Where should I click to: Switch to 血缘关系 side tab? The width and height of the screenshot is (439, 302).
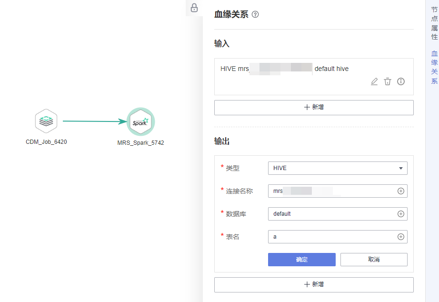[x=434, y=67]
